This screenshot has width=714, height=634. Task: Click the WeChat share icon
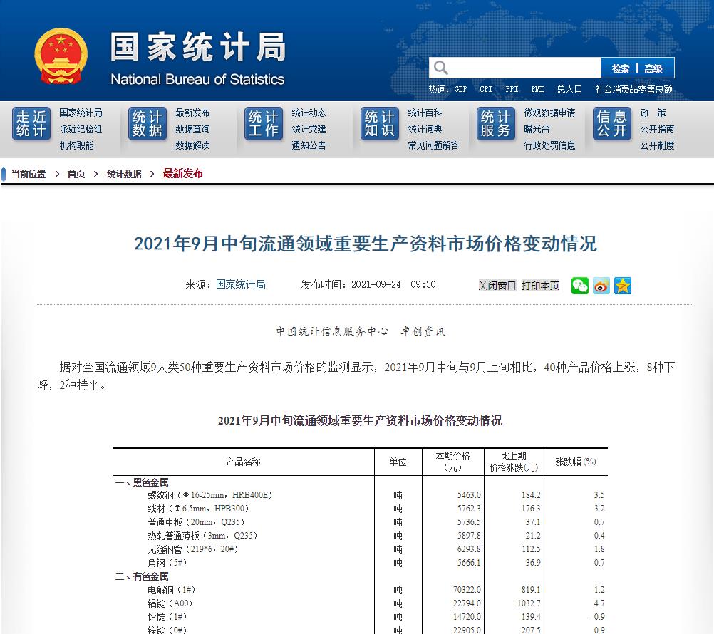(579, 286)
